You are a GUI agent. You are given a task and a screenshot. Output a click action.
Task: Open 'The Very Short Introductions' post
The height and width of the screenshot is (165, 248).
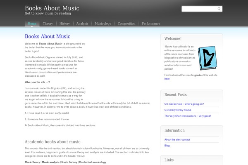click(x=187, y=116)
